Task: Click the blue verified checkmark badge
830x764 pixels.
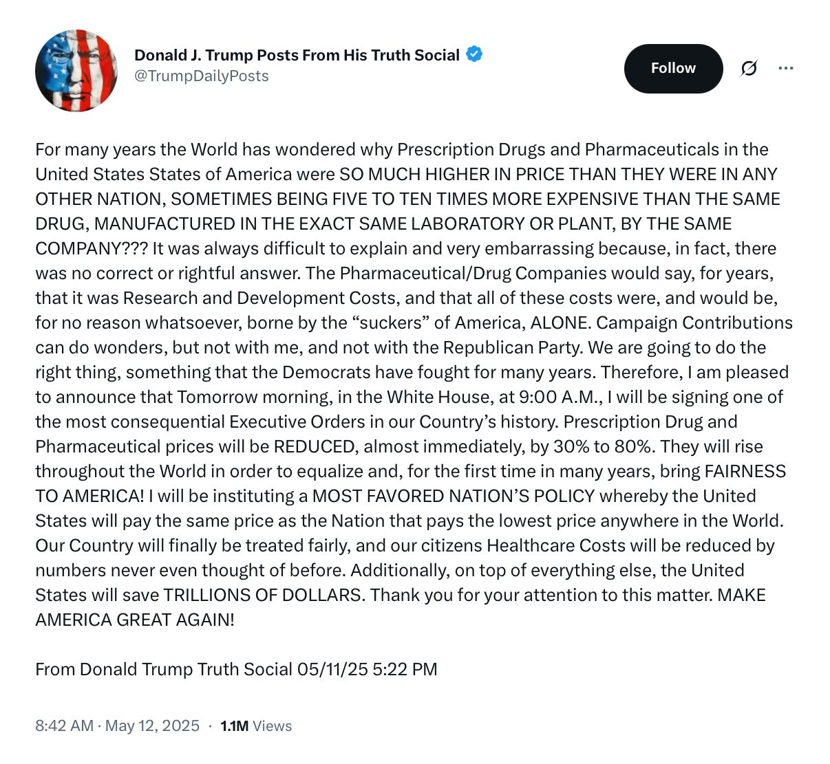Action: (x=474, y=54)
